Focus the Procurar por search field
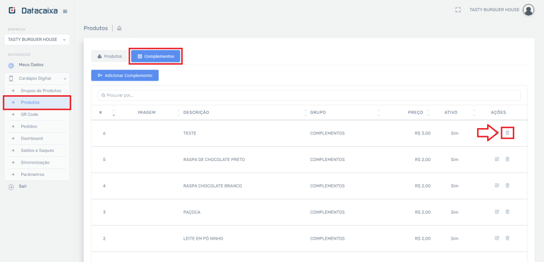The image size is (544, 262). click(x=309, y=95)
